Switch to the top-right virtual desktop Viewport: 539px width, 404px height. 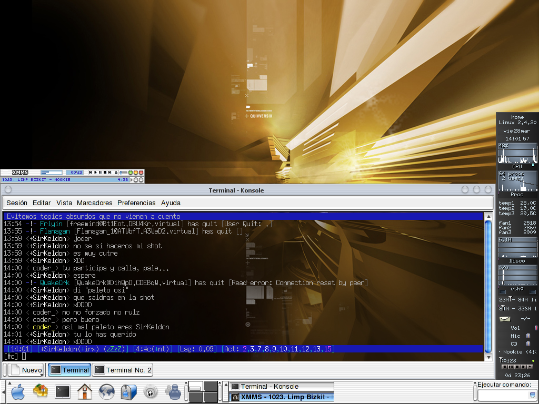pyautogui.click(x=211, y=386)
